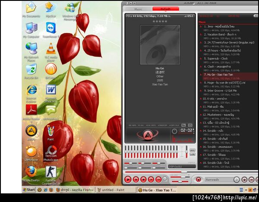Click Hu Ge - Xiao Yao taskbar button

coord(157,190)
